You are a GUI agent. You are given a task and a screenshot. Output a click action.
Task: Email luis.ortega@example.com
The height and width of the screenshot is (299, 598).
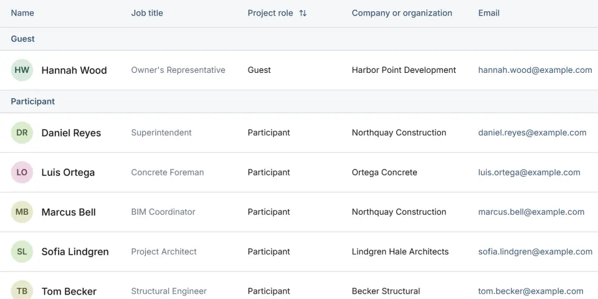click(529, 173)
